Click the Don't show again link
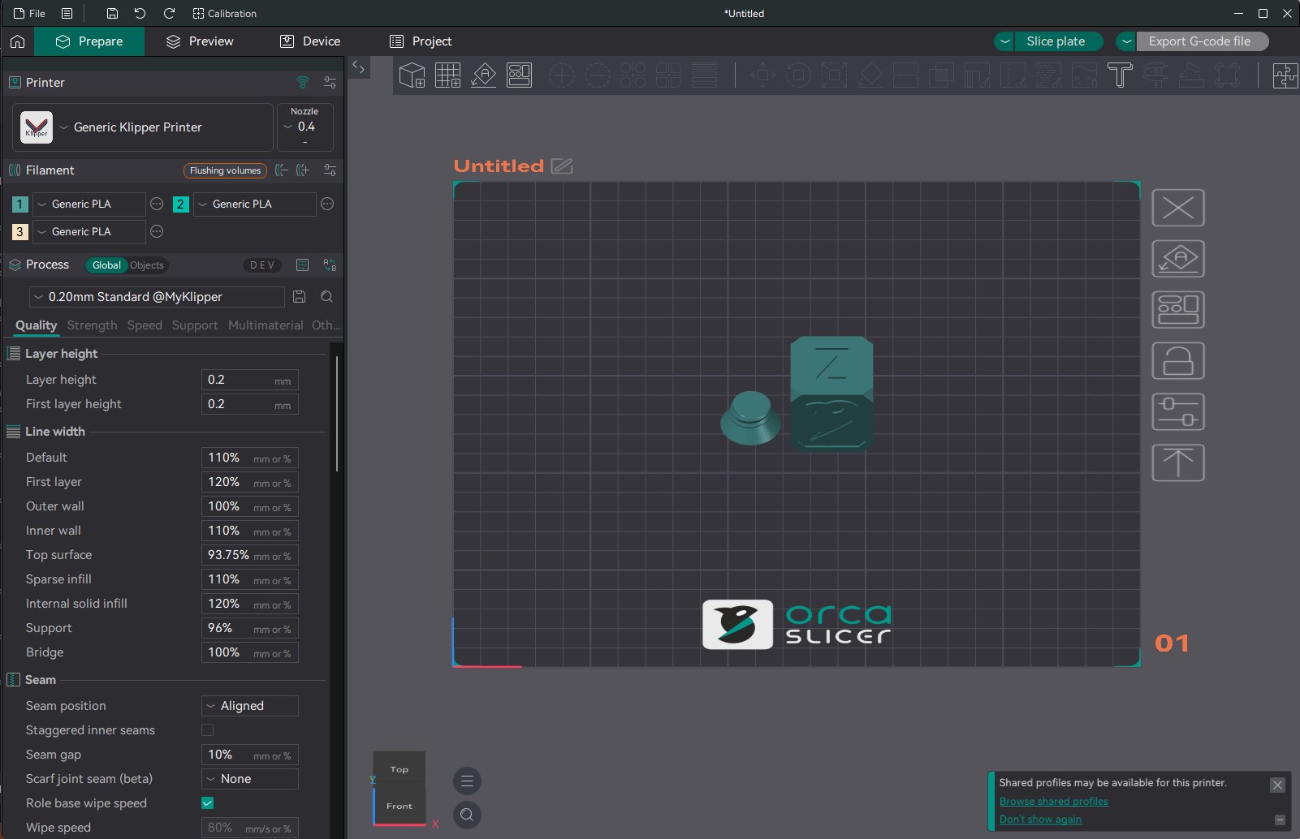 [1040, 820]
